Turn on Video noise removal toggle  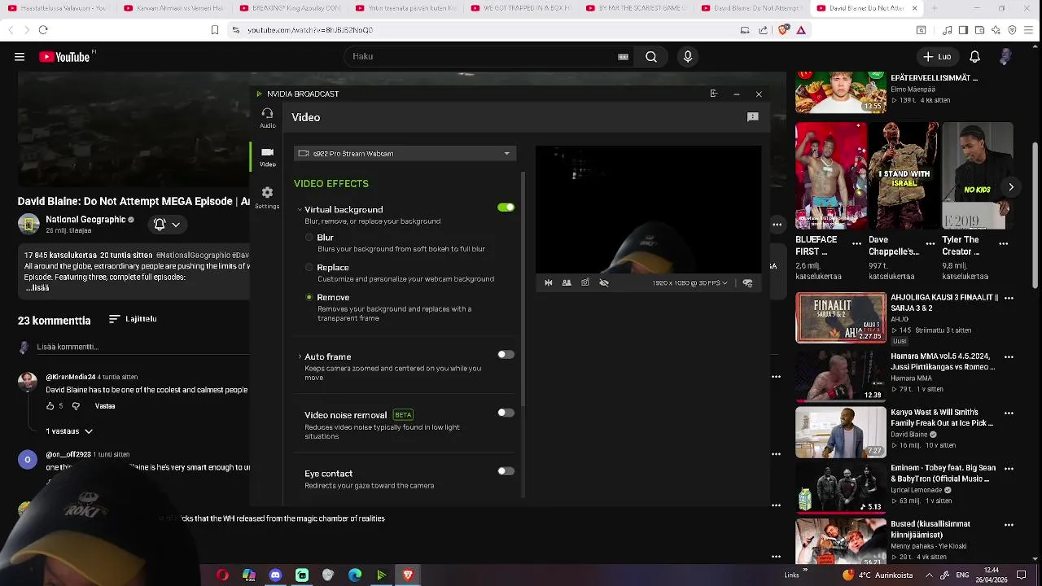506,413
